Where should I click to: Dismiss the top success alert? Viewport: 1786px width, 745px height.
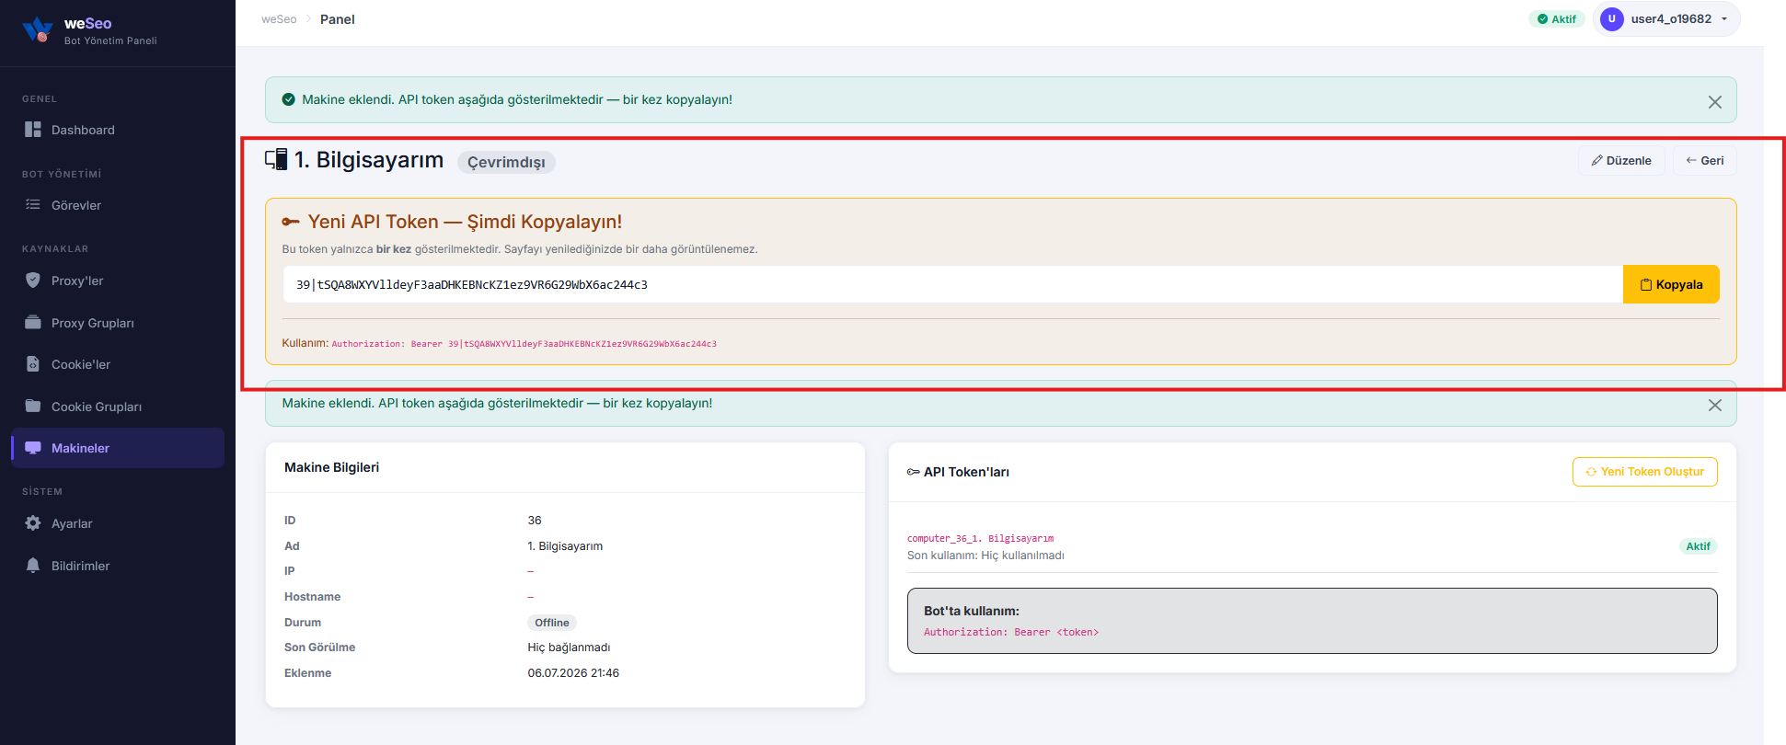(1715, 102)
